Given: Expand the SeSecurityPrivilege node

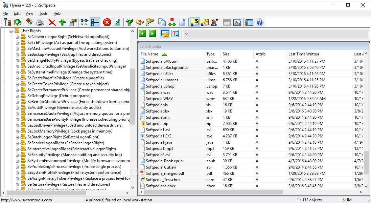Looking at the screenshot, I should (x=17, y=155).
